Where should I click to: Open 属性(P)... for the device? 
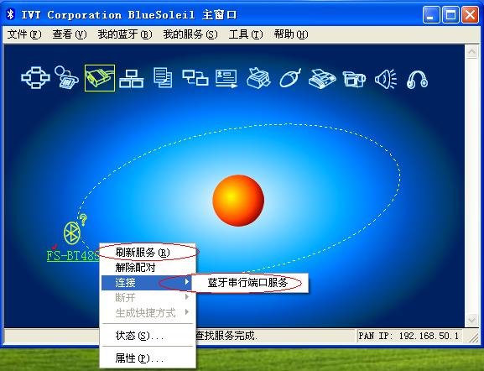click(139, 358)
